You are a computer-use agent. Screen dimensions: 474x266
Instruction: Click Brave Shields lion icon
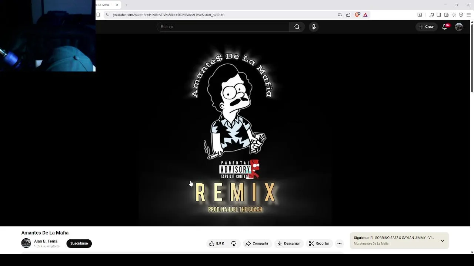[x=357, y=15]
